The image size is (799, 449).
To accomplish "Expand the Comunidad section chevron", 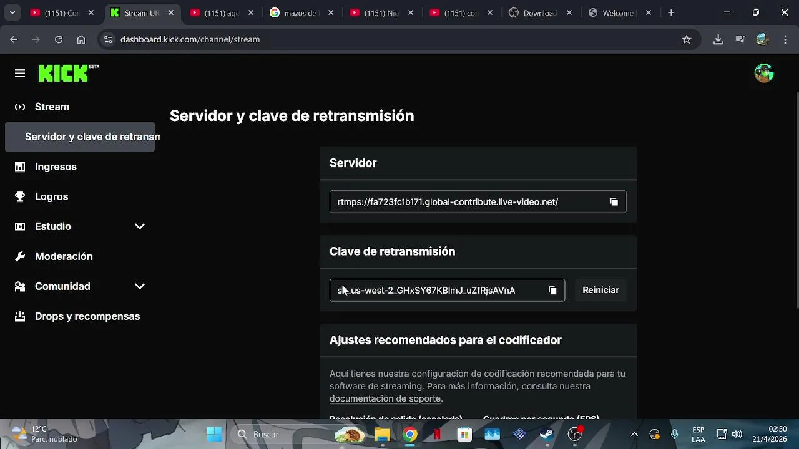I will (140, 286).
